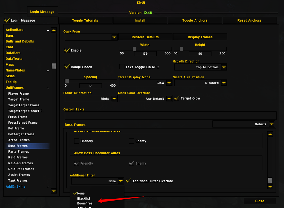The width and height of the screenshot is (284, 208).
Task: Tick the unchecked Enemy checkbox
Action: (132, 141)
